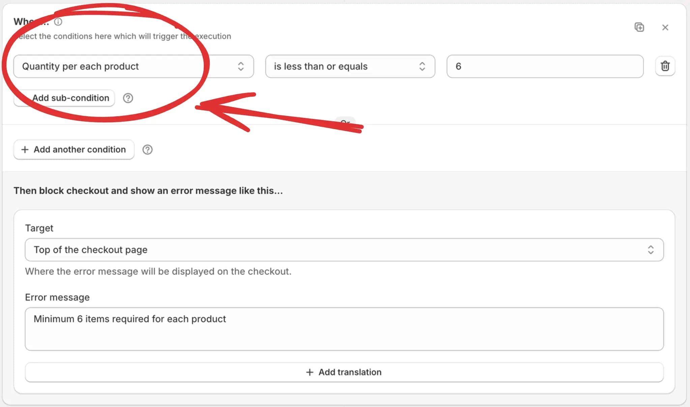690x407 pixels.
Task: View help next to Add another condition
Action: pyautogui.click(x=147, y=149)
